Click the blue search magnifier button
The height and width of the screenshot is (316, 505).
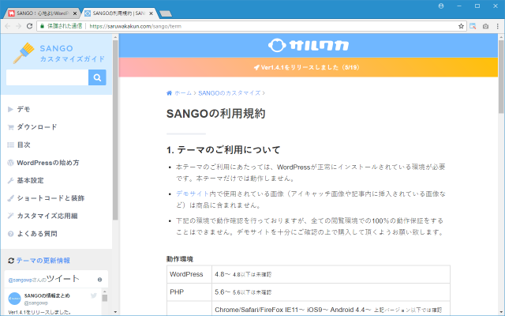[97, 77]
